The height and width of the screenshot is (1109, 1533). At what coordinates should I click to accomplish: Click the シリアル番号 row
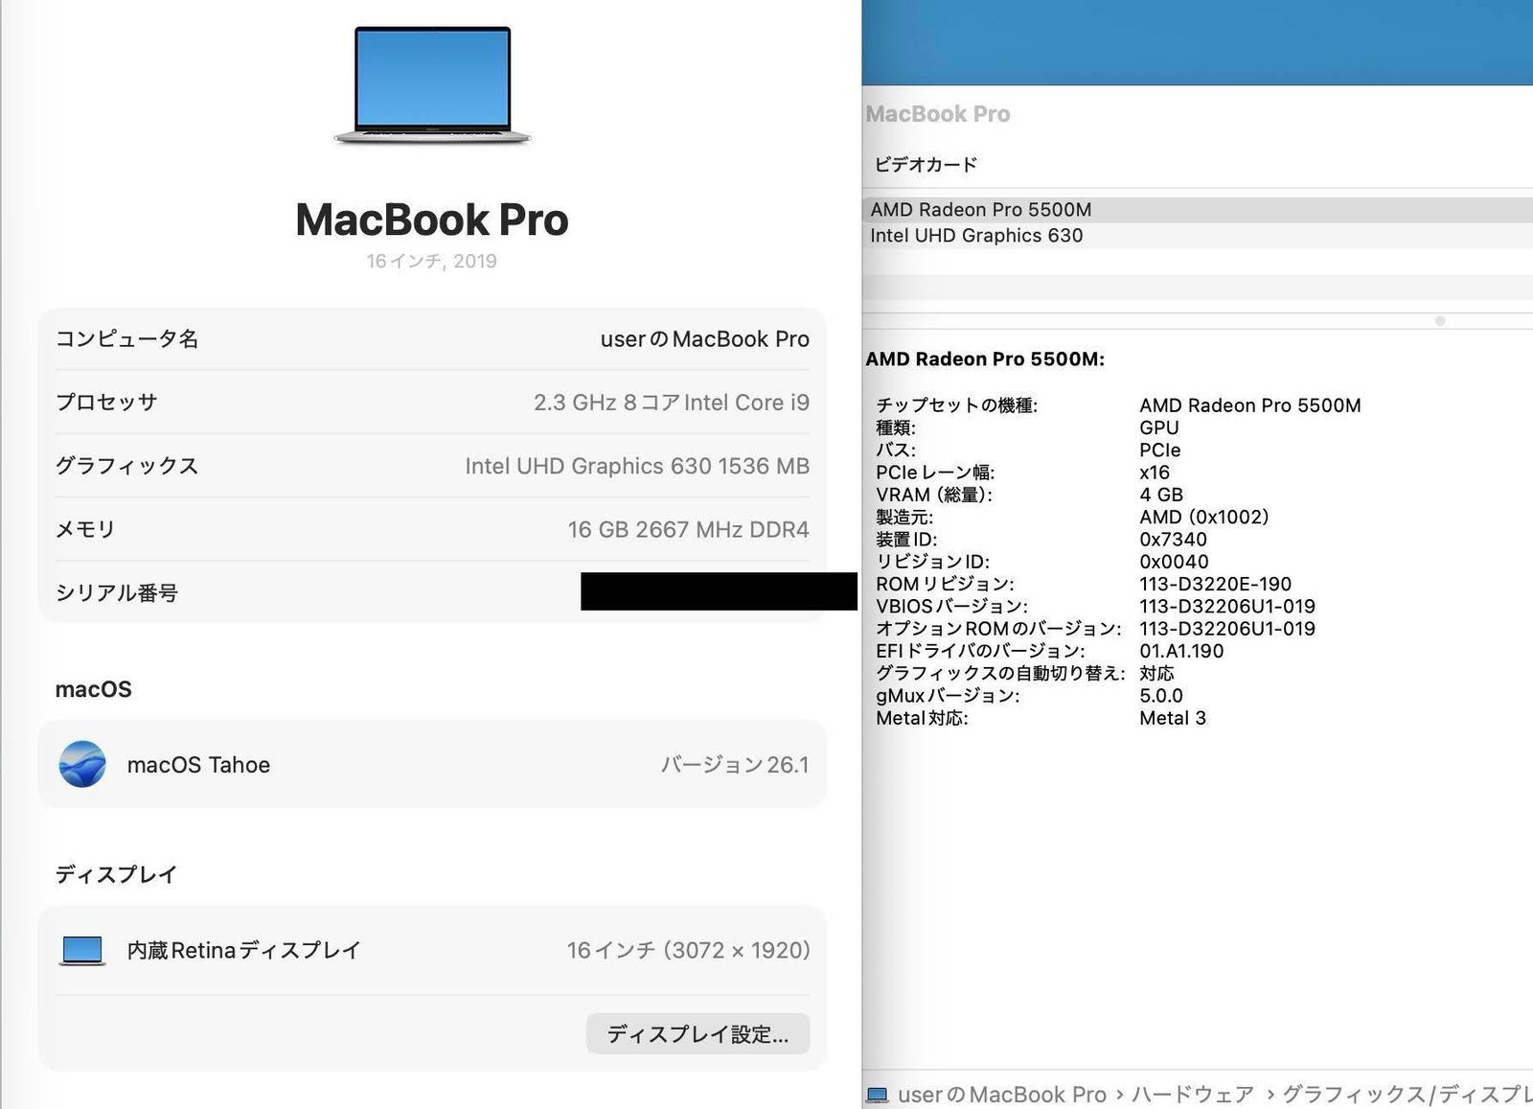(x=431, y=592)
